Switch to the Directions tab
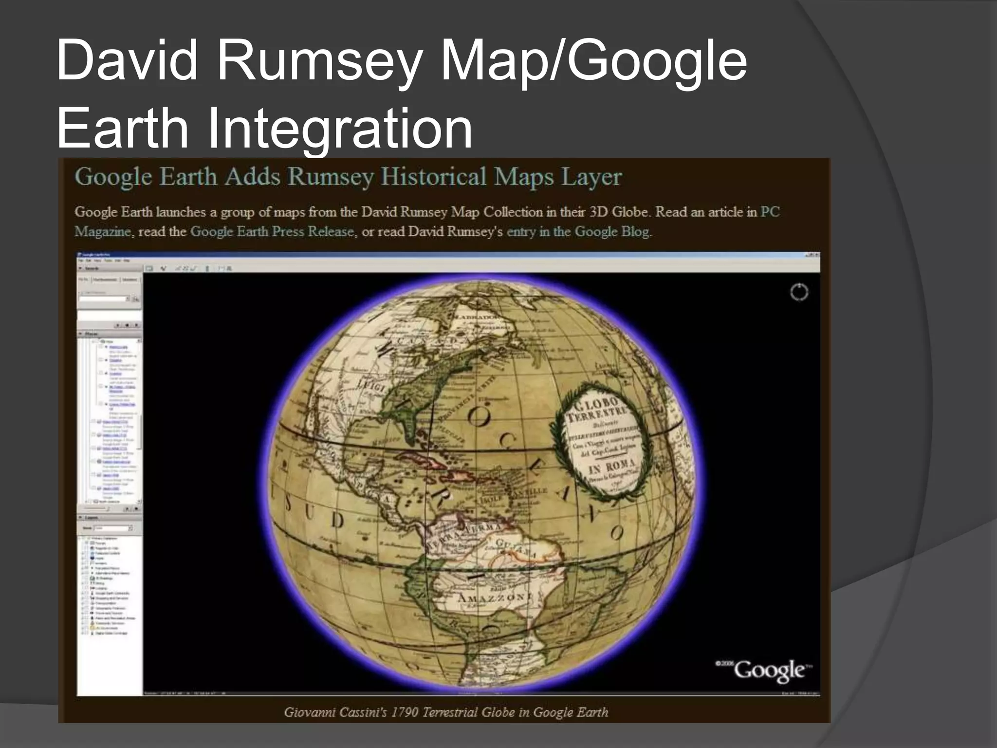 pos(129,280)
